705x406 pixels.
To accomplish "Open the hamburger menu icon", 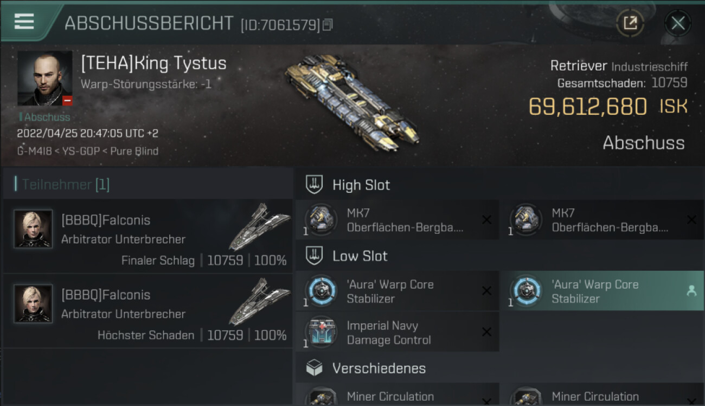I will (x=24, y=21).
